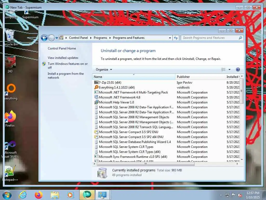Screen dimensions: 266x200
Task: Click the horizontal scrollbar thumb
Action: (x=145, y=164)
